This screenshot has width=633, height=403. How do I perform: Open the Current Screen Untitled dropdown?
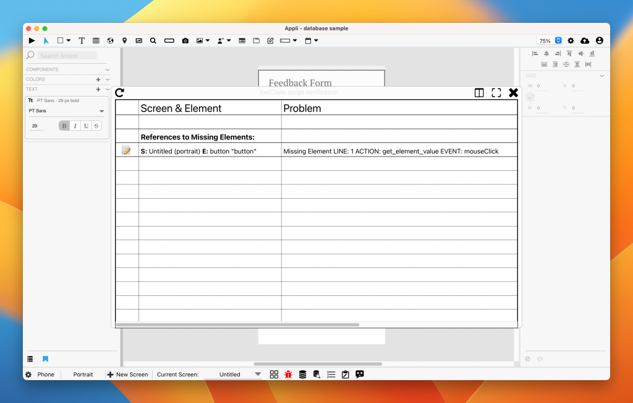(x=232, y=375)
